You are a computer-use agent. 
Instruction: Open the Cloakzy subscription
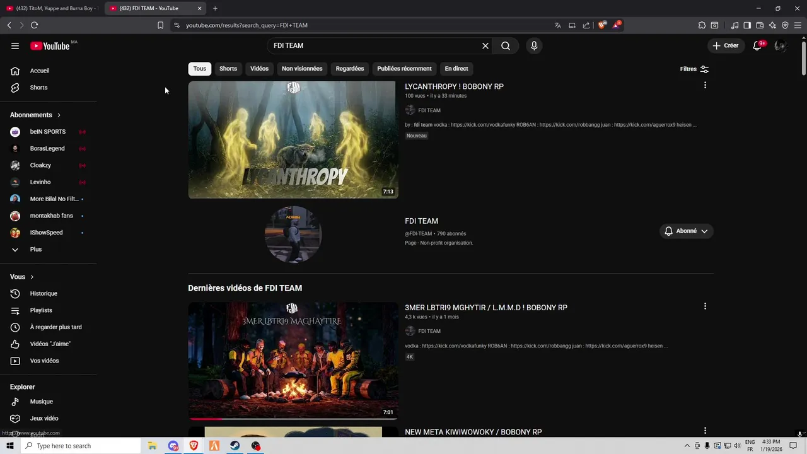click(x=49, y=165)
